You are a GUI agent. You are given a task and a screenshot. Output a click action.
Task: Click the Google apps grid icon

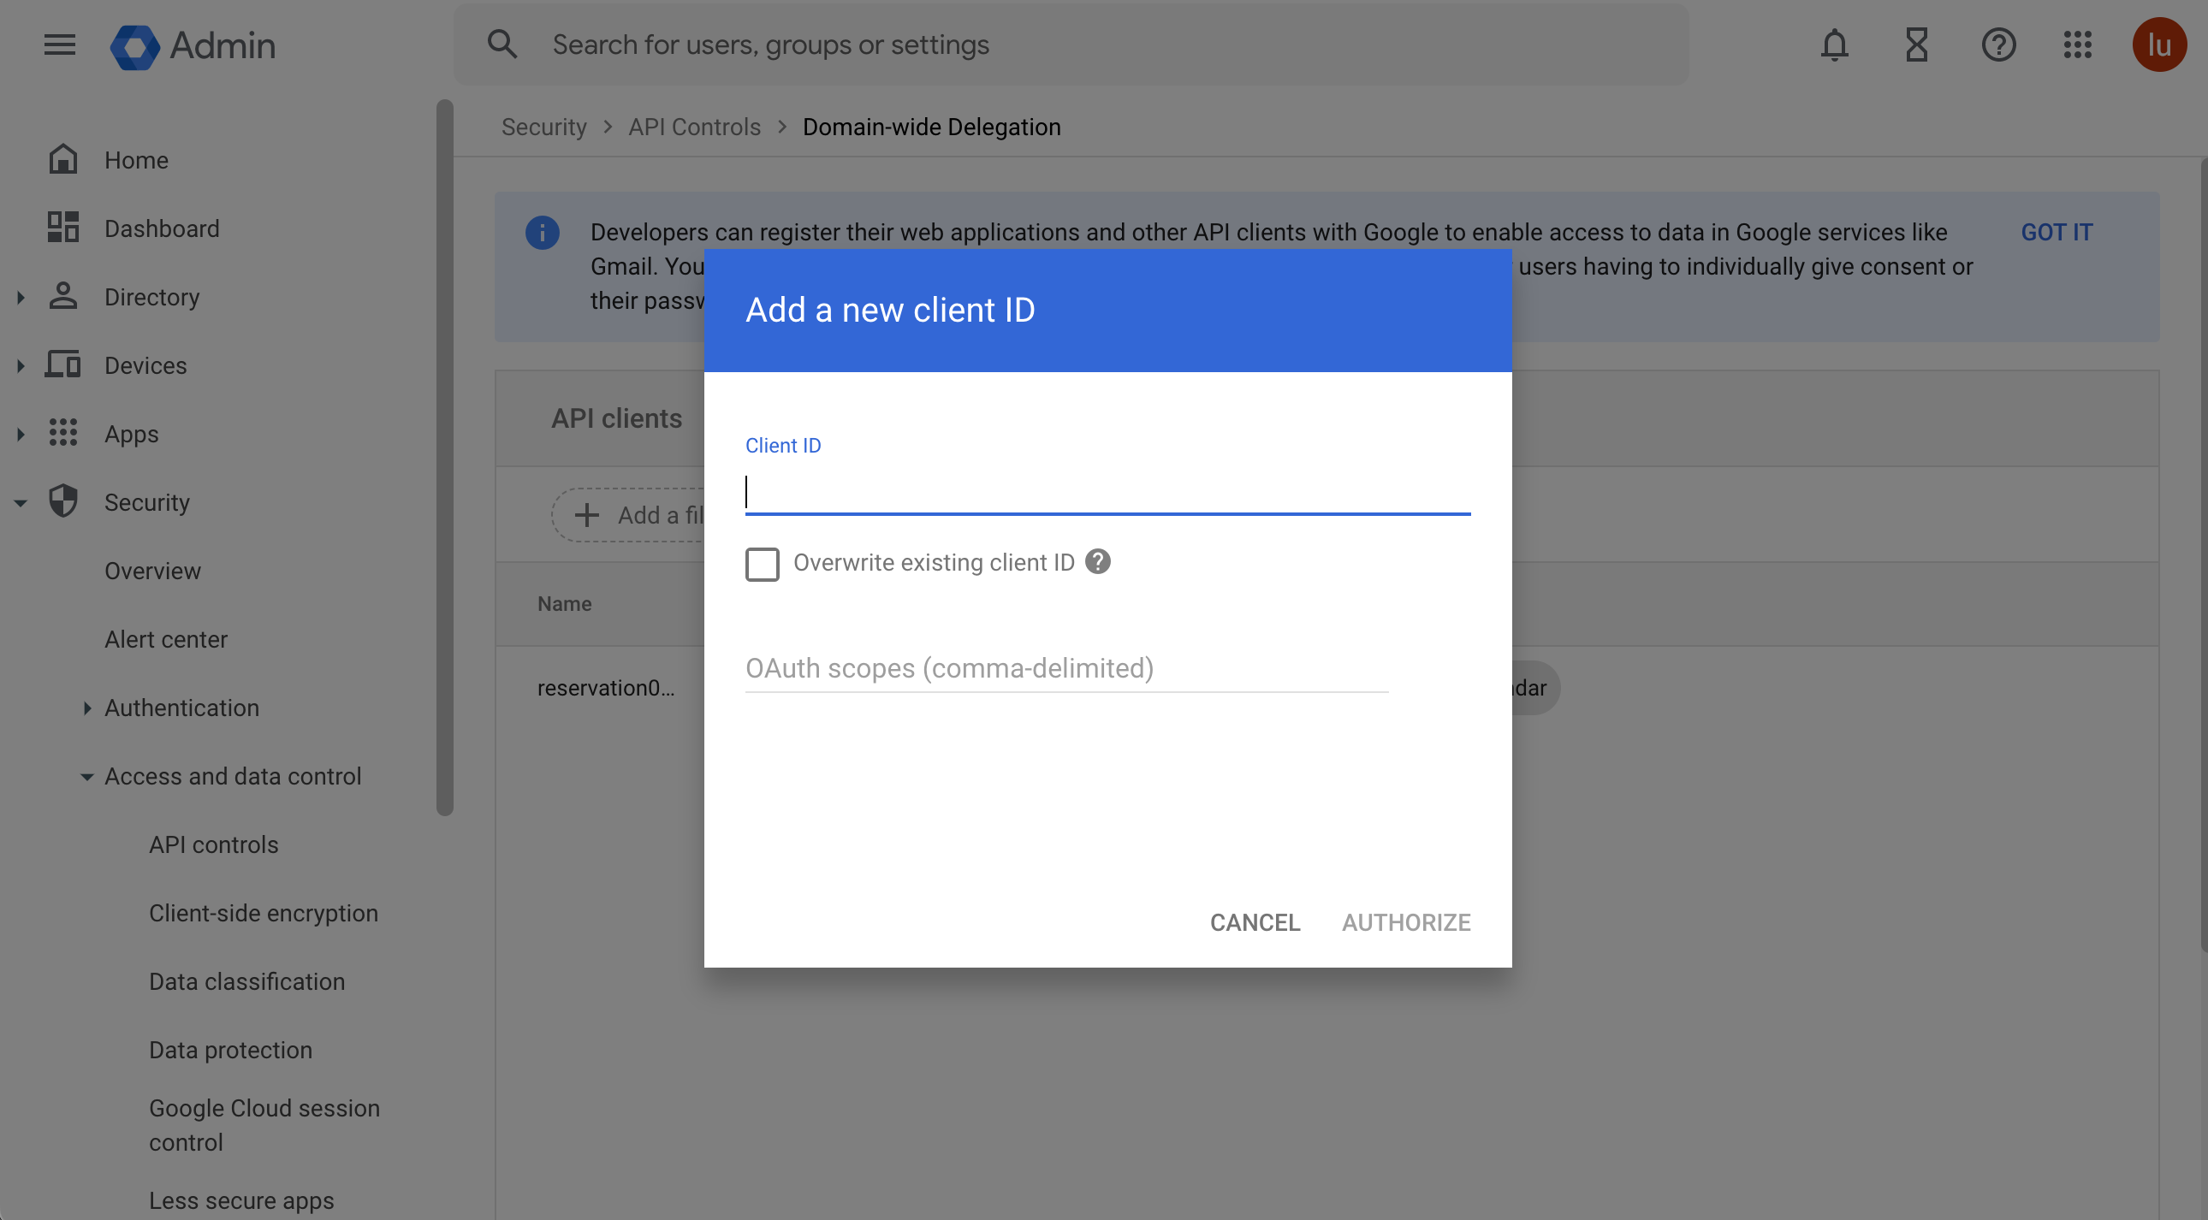[x=2077, y=44]
